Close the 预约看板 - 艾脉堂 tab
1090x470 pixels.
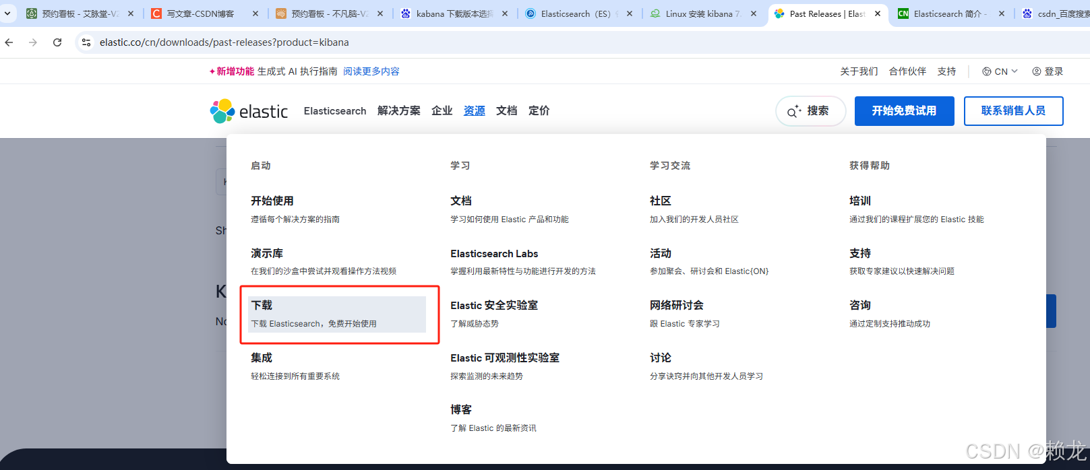[x=131, y=13]
